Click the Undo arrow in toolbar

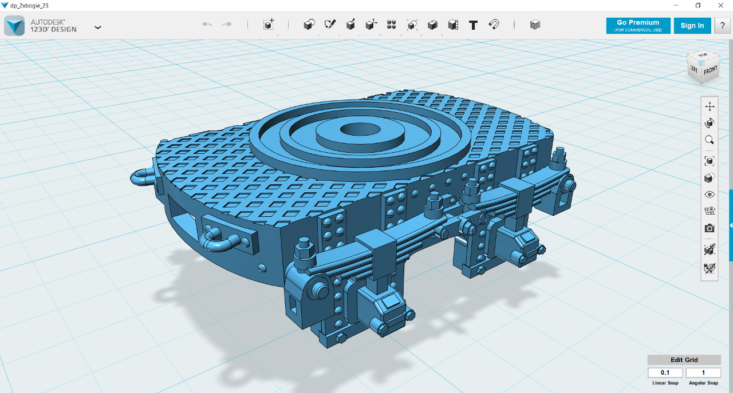(207, 25)
